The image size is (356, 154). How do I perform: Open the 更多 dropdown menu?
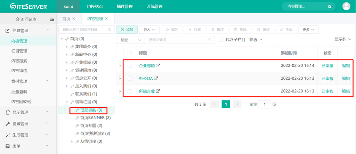tap(308, 30)
